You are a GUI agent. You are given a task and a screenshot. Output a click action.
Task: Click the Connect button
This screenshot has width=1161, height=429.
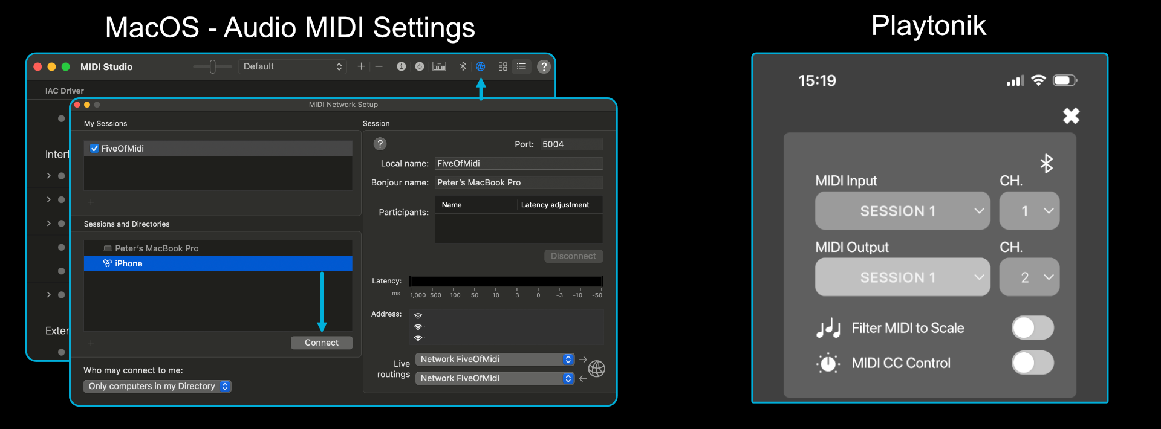tap(321, 343)
